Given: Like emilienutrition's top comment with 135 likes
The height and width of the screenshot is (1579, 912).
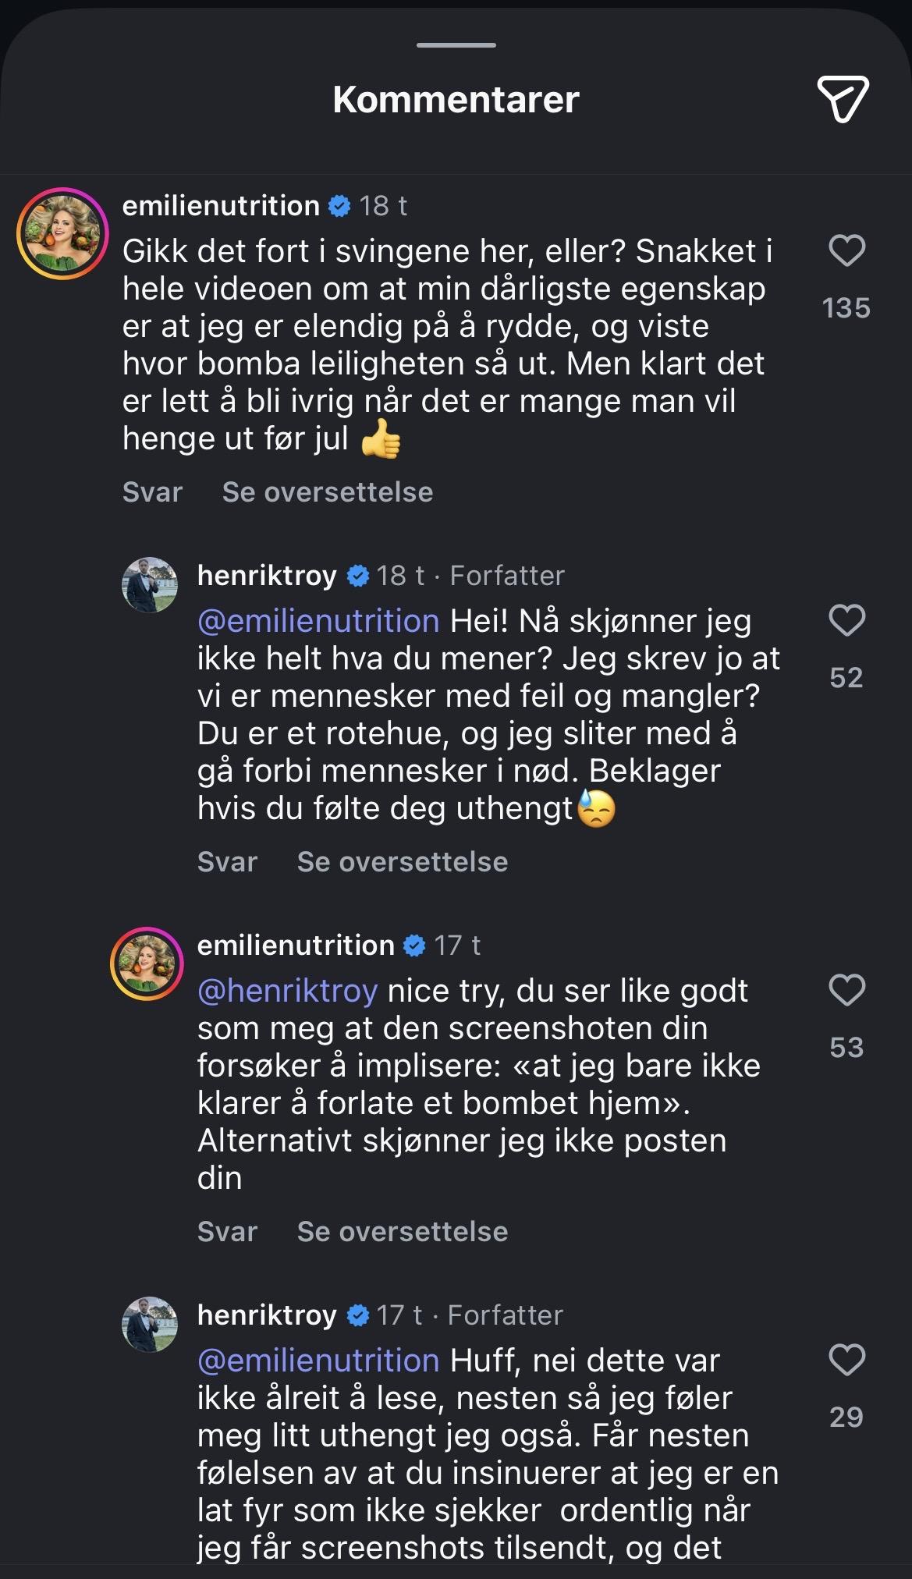Looking at the screenshot, I should pos(846,250).
